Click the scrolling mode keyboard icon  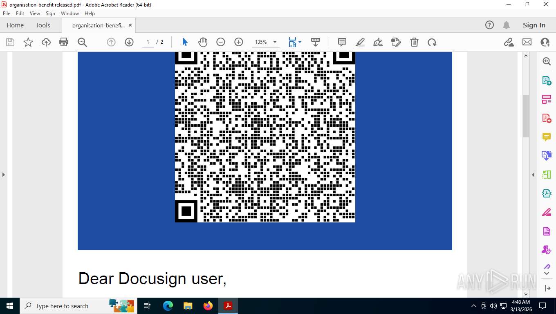(316, 42)
